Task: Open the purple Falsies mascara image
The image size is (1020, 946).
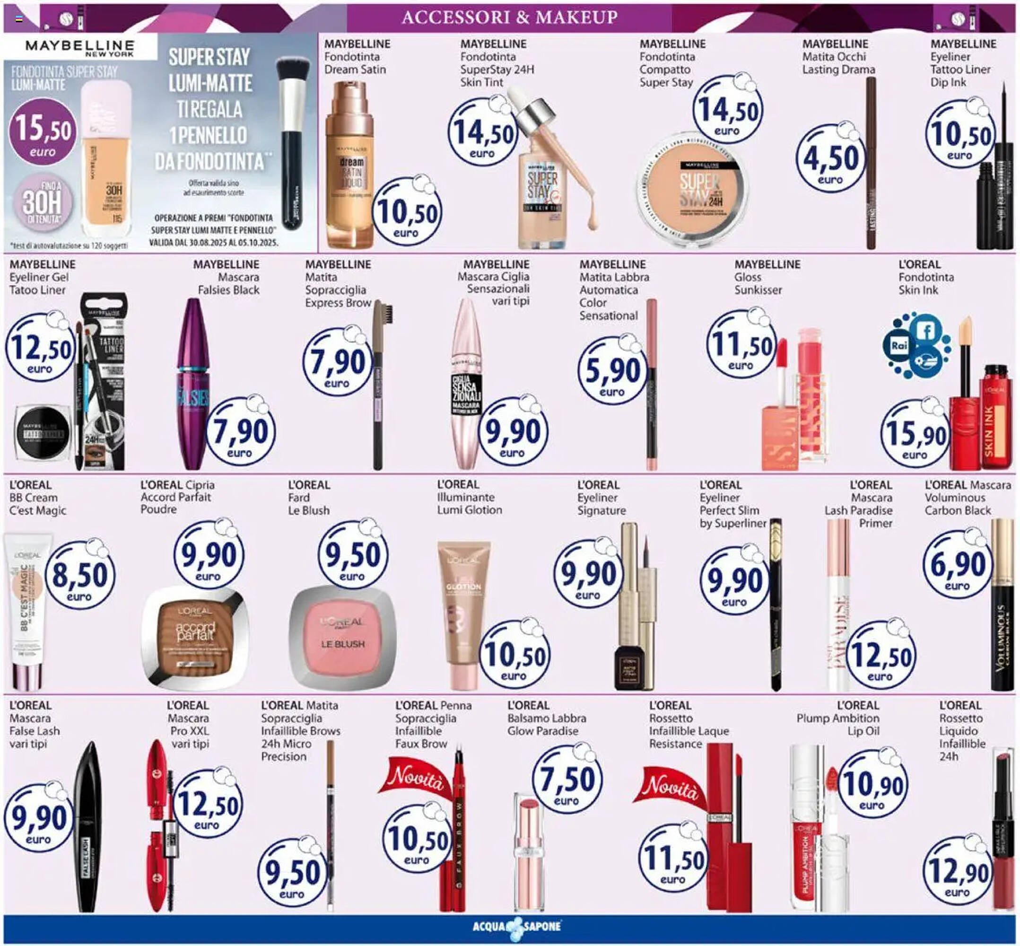Action: [193, 384]
